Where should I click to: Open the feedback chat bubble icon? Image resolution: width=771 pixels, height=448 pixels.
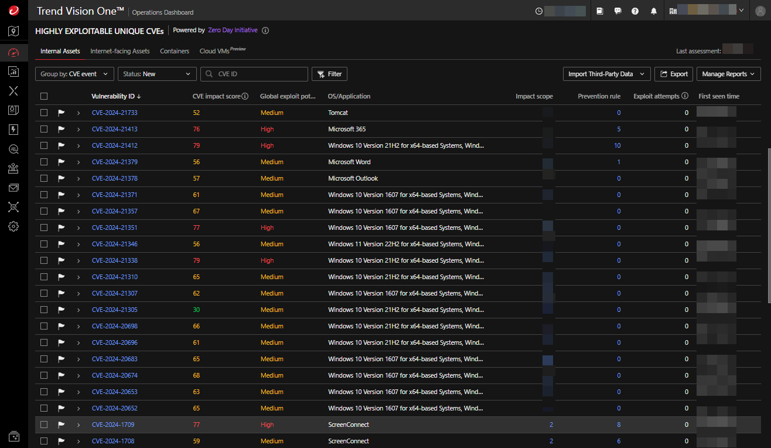[618, 11]
